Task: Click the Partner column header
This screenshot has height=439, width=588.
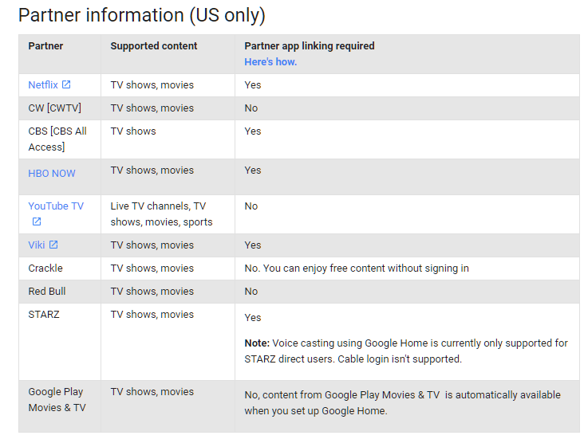Action: pyautogui.click(x=45, y=46)
